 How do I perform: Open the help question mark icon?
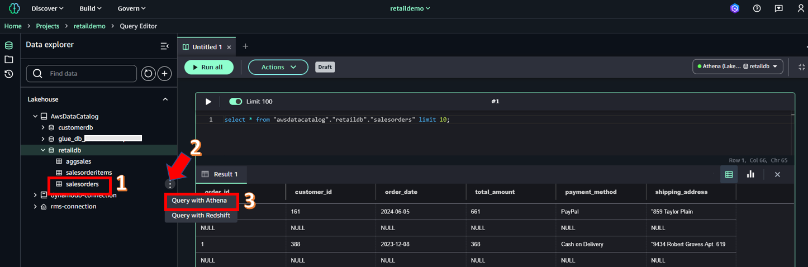tap(757, 8)
